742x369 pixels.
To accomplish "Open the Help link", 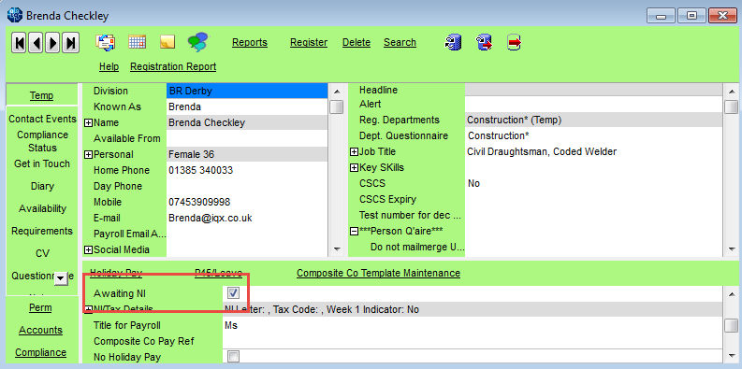I will (x=109, y=66).
